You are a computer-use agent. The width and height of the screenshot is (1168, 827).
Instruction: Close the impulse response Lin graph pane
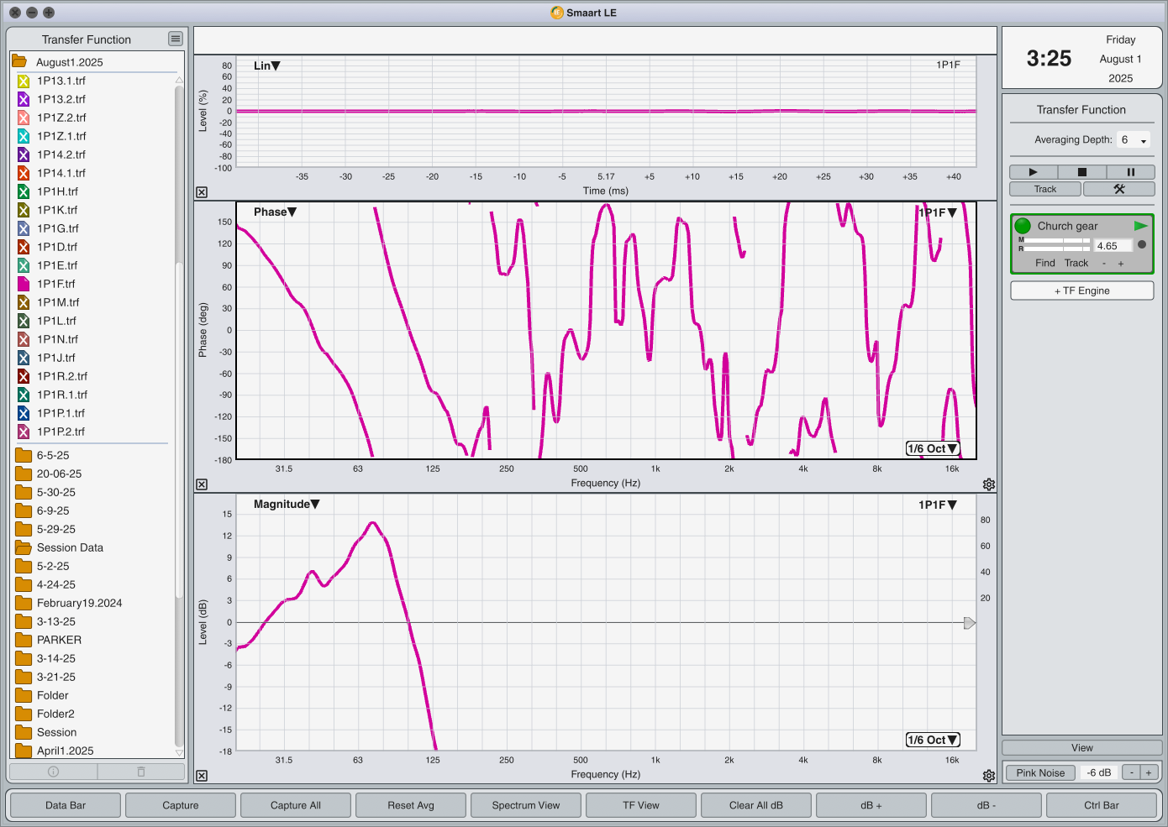202,192
